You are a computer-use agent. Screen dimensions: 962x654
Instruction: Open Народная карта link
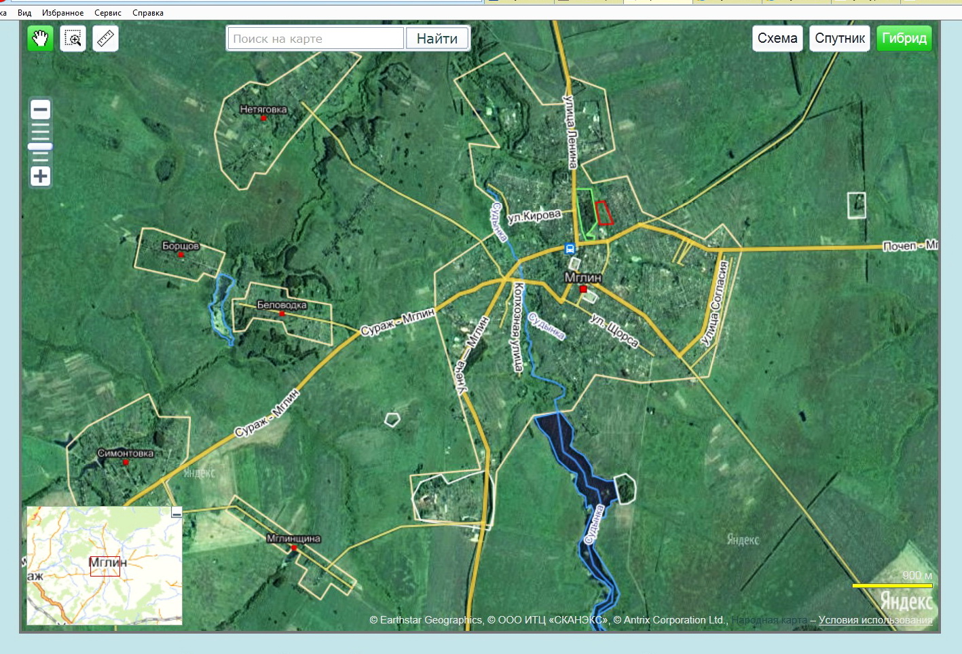coord(769,620)
